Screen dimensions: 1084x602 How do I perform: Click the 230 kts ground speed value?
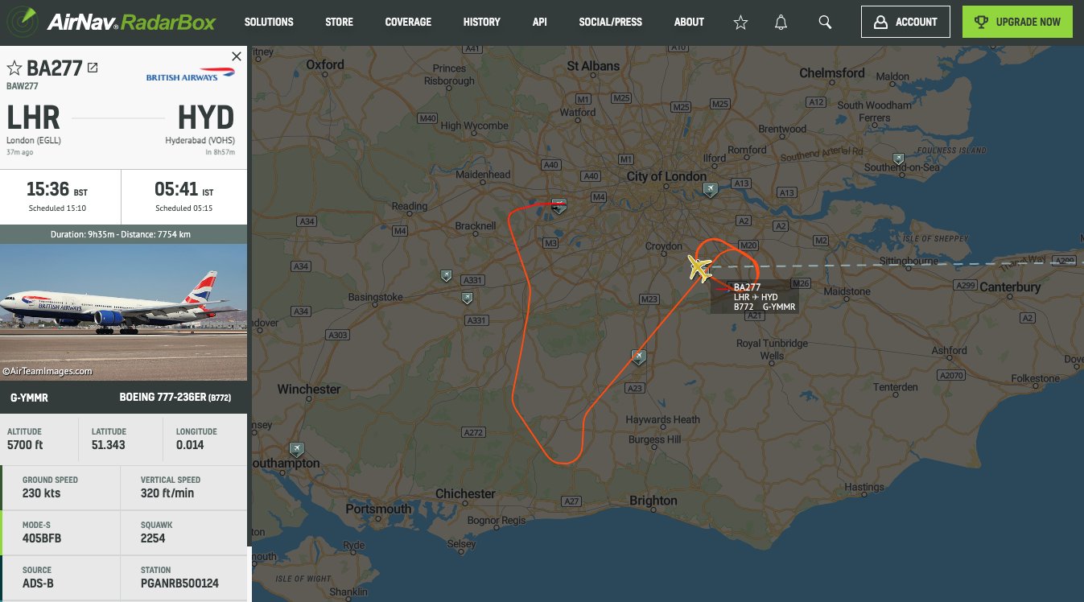pos(41,493)
